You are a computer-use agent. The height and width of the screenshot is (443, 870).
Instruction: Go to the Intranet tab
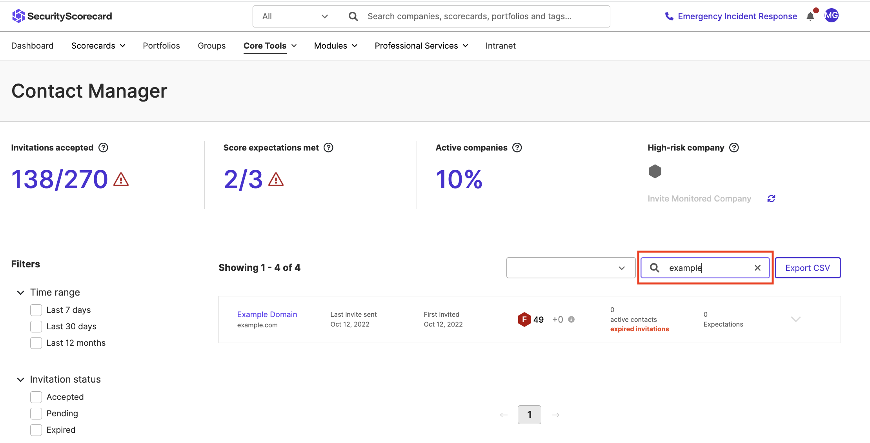point(501,46)
